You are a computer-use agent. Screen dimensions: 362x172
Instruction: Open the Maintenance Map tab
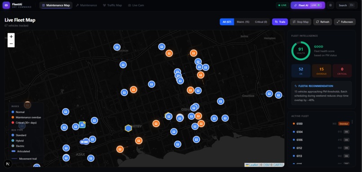point(56,5)
